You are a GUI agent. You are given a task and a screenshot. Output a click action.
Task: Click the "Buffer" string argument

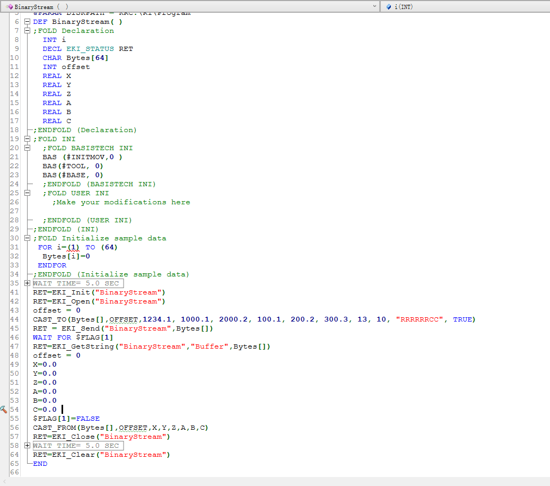[209, 346]
